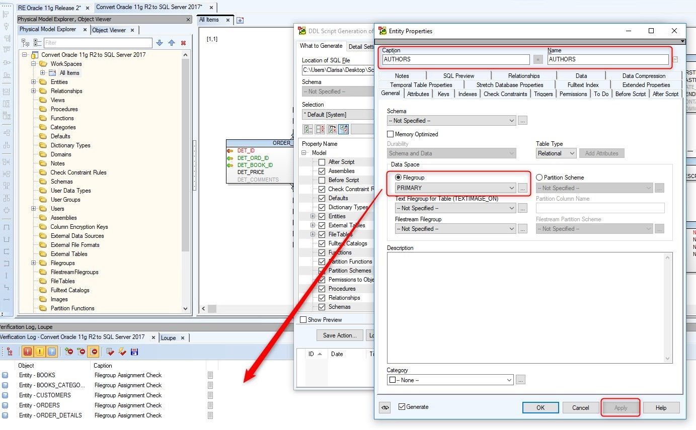Switch to the Attributes tab

click(418, 94)
